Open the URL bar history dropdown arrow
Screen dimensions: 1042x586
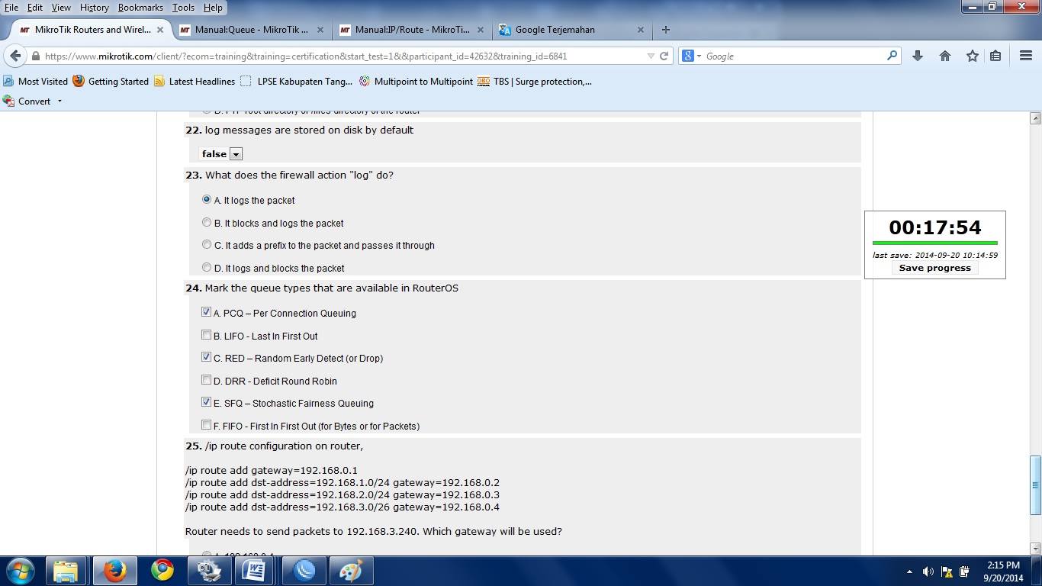coord(651,56)
